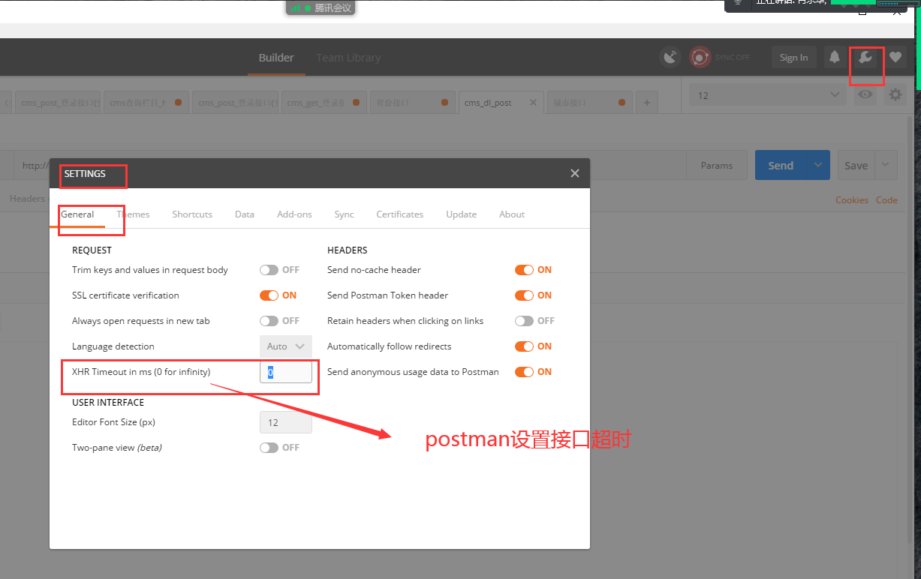This screenshot has width=921, height=579.
Task: Click the Save button
Action: (856, 166)
